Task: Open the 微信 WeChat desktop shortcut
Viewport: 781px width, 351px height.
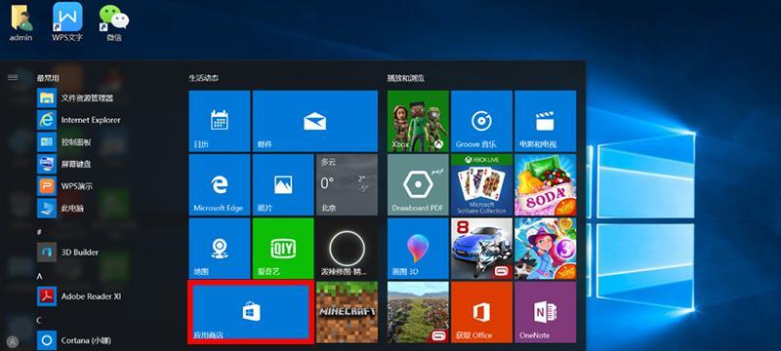Action: [x=114, y=23]
